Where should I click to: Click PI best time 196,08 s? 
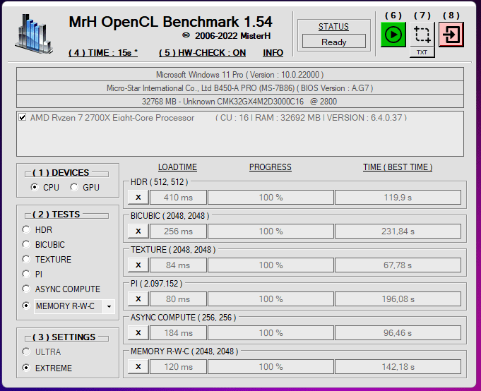(398, 299)
